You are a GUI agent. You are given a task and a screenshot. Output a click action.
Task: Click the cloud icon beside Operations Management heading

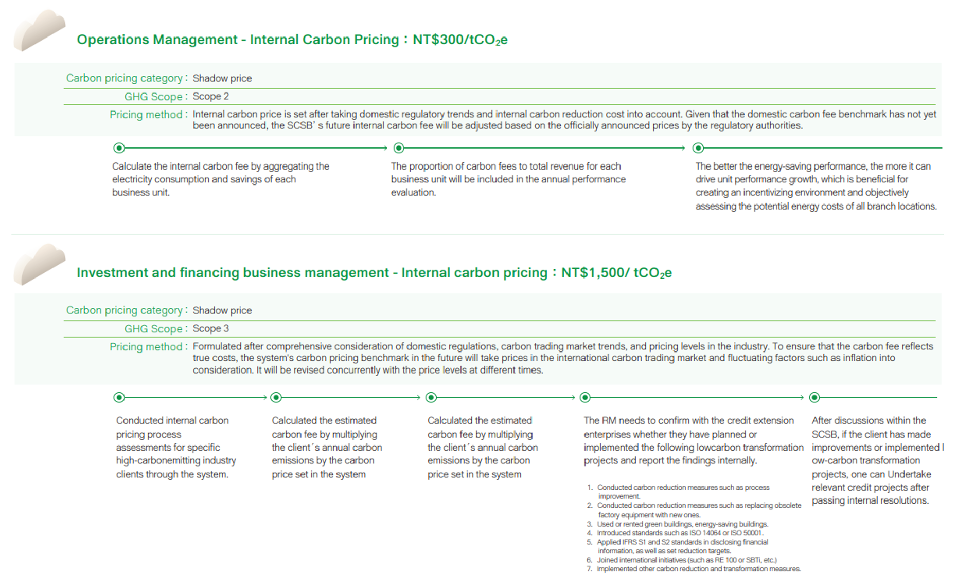[40, 31]
